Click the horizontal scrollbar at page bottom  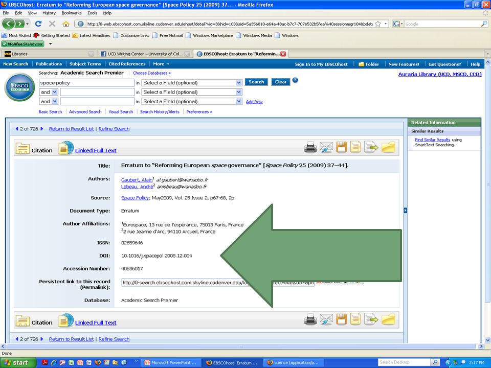coord(242,347)
